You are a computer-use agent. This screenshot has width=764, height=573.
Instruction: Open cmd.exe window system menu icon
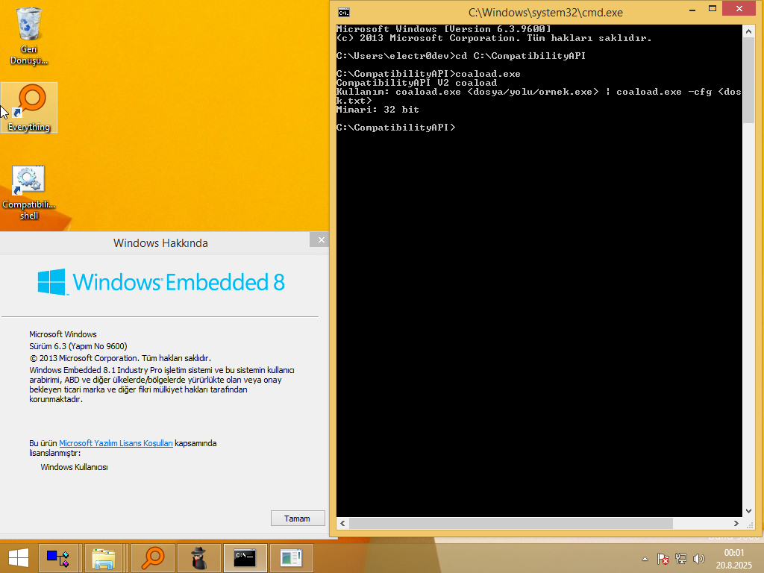point(344,13)
